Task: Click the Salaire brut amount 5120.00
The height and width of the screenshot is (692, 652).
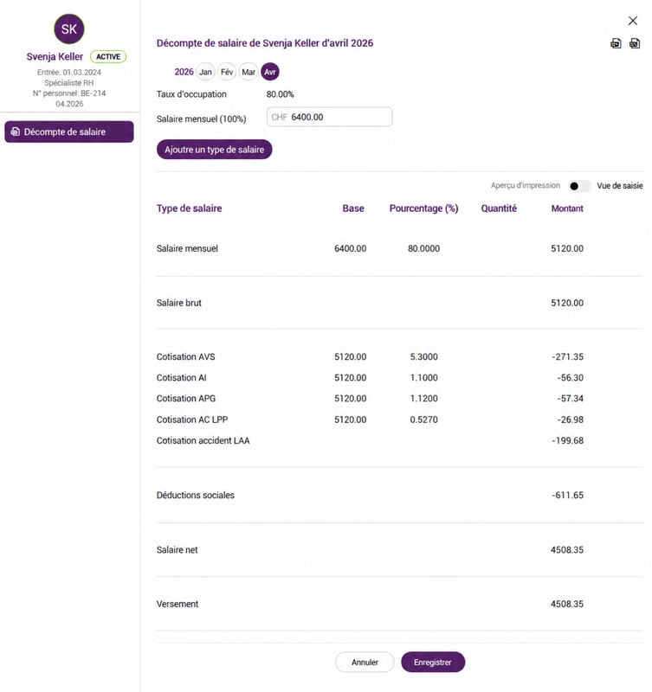Action: [x=567, y=303]
